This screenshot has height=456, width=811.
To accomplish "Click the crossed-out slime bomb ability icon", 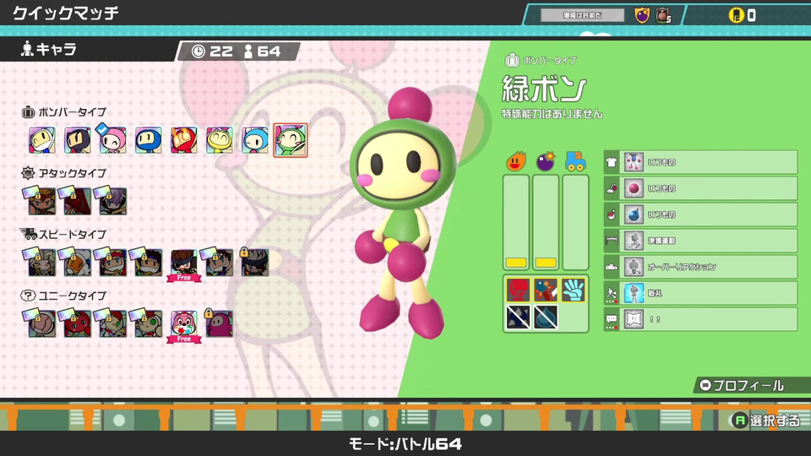I will tap(546, 317).
